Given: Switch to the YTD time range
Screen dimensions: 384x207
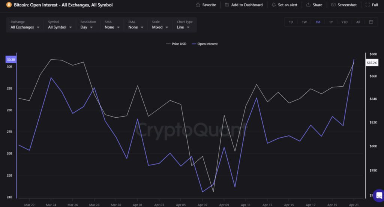Looking at the screenshot, I should 344,22.
